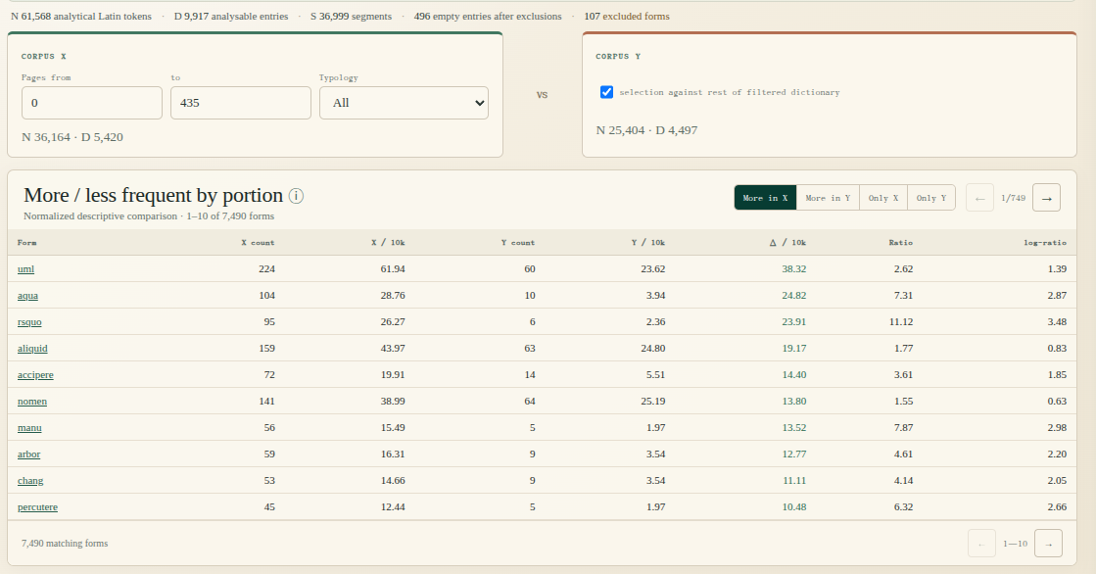
Task: Switch to Only X tab
Action: [x=883, y=198]
